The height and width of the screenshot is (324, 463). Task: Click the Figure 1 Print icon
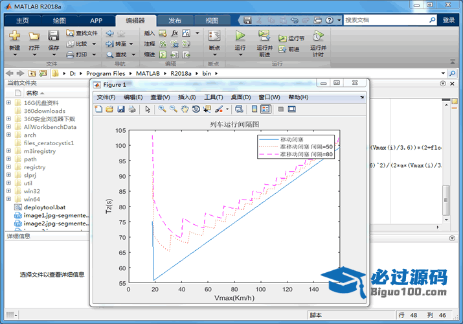132,110
